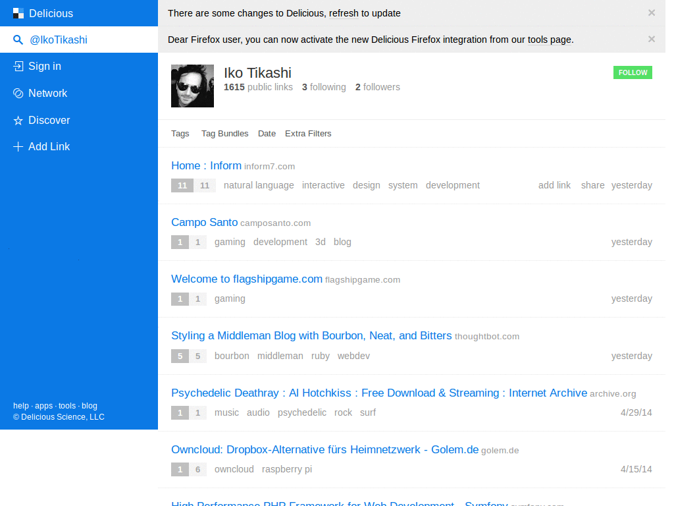
Task: Add a new link with the plus icon
Action: click(x=17, y=146)
